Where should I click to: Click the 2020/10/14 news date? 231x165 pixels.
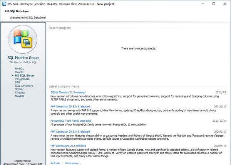point(219,120)
